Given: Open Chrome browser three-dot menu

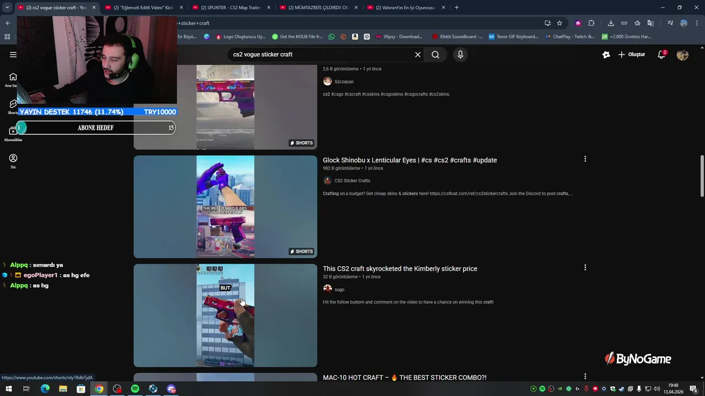Looking at the screenshot, I should [696, 23].
